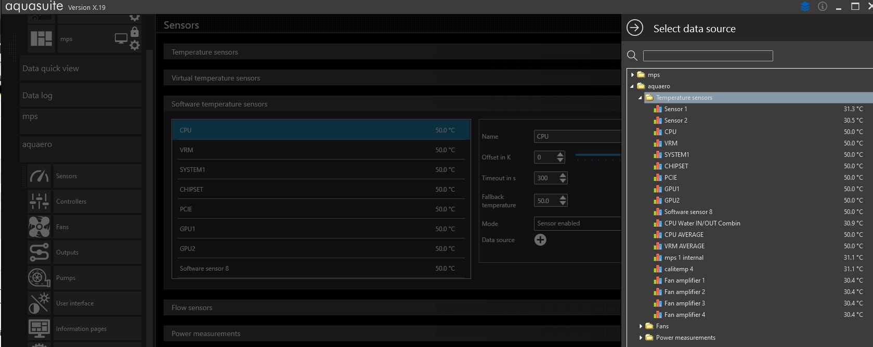Open the Controllers sliders icon
This screenshot has width=873, height=347.
(40, 202)
